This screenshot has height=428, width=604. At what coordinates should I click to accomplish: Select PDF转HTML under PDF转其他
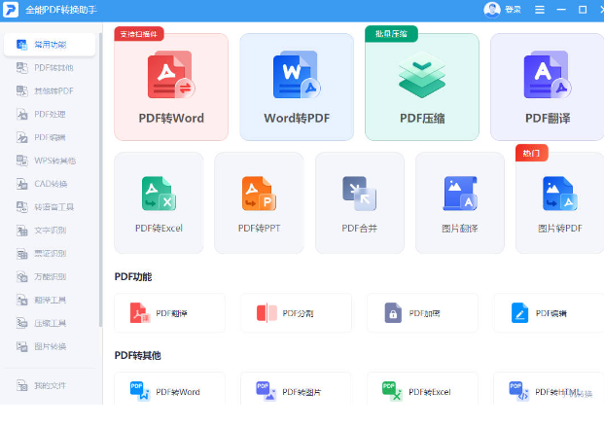(549, 392)
